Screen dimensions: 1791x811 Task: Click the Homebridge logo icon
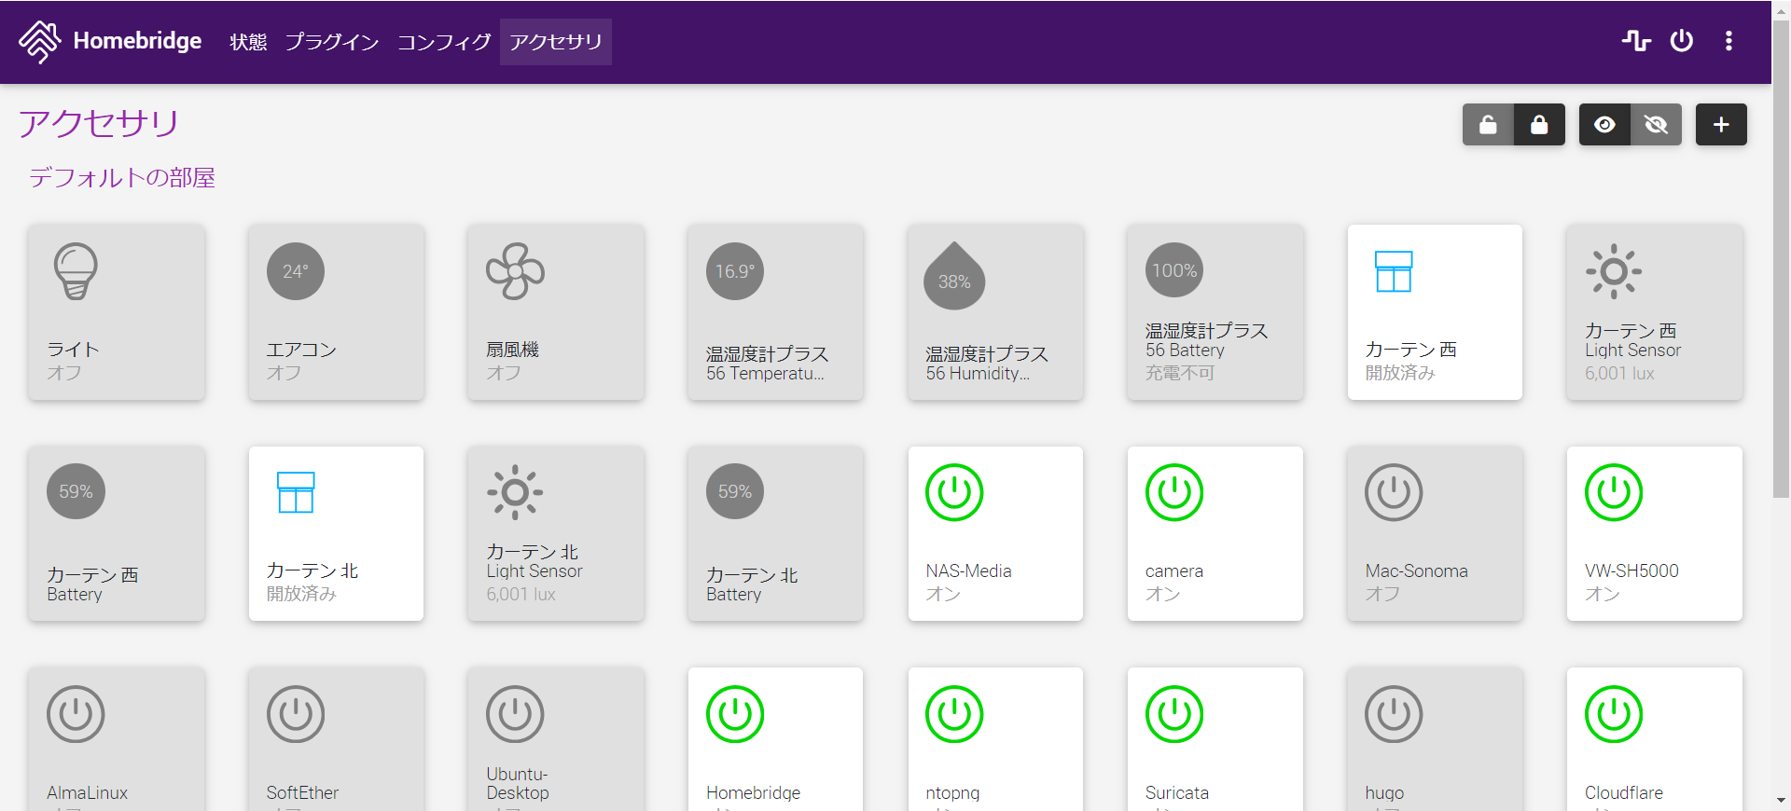[x=39, y=41]
